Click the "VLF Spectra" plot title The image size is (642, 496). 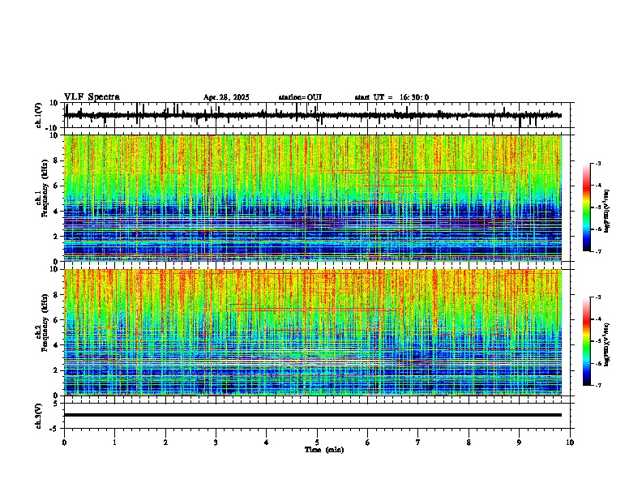coord(92,97)
